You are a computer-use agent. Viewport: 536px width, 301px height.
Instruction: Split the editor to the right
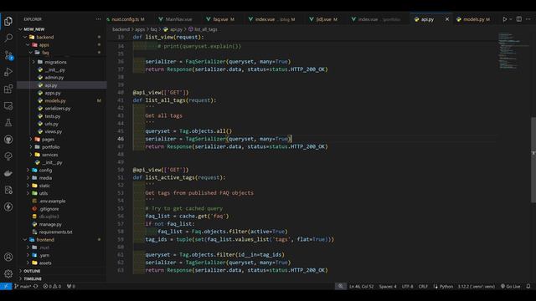point(519,19)
